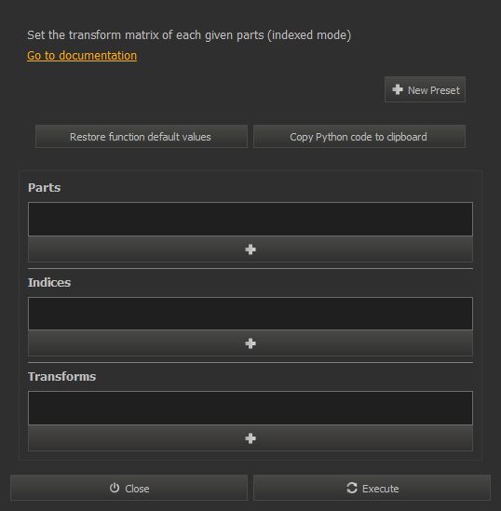The image size is (501, 511).
Task: Copy Python code to clipboard
Action: [x=359, y=137]
